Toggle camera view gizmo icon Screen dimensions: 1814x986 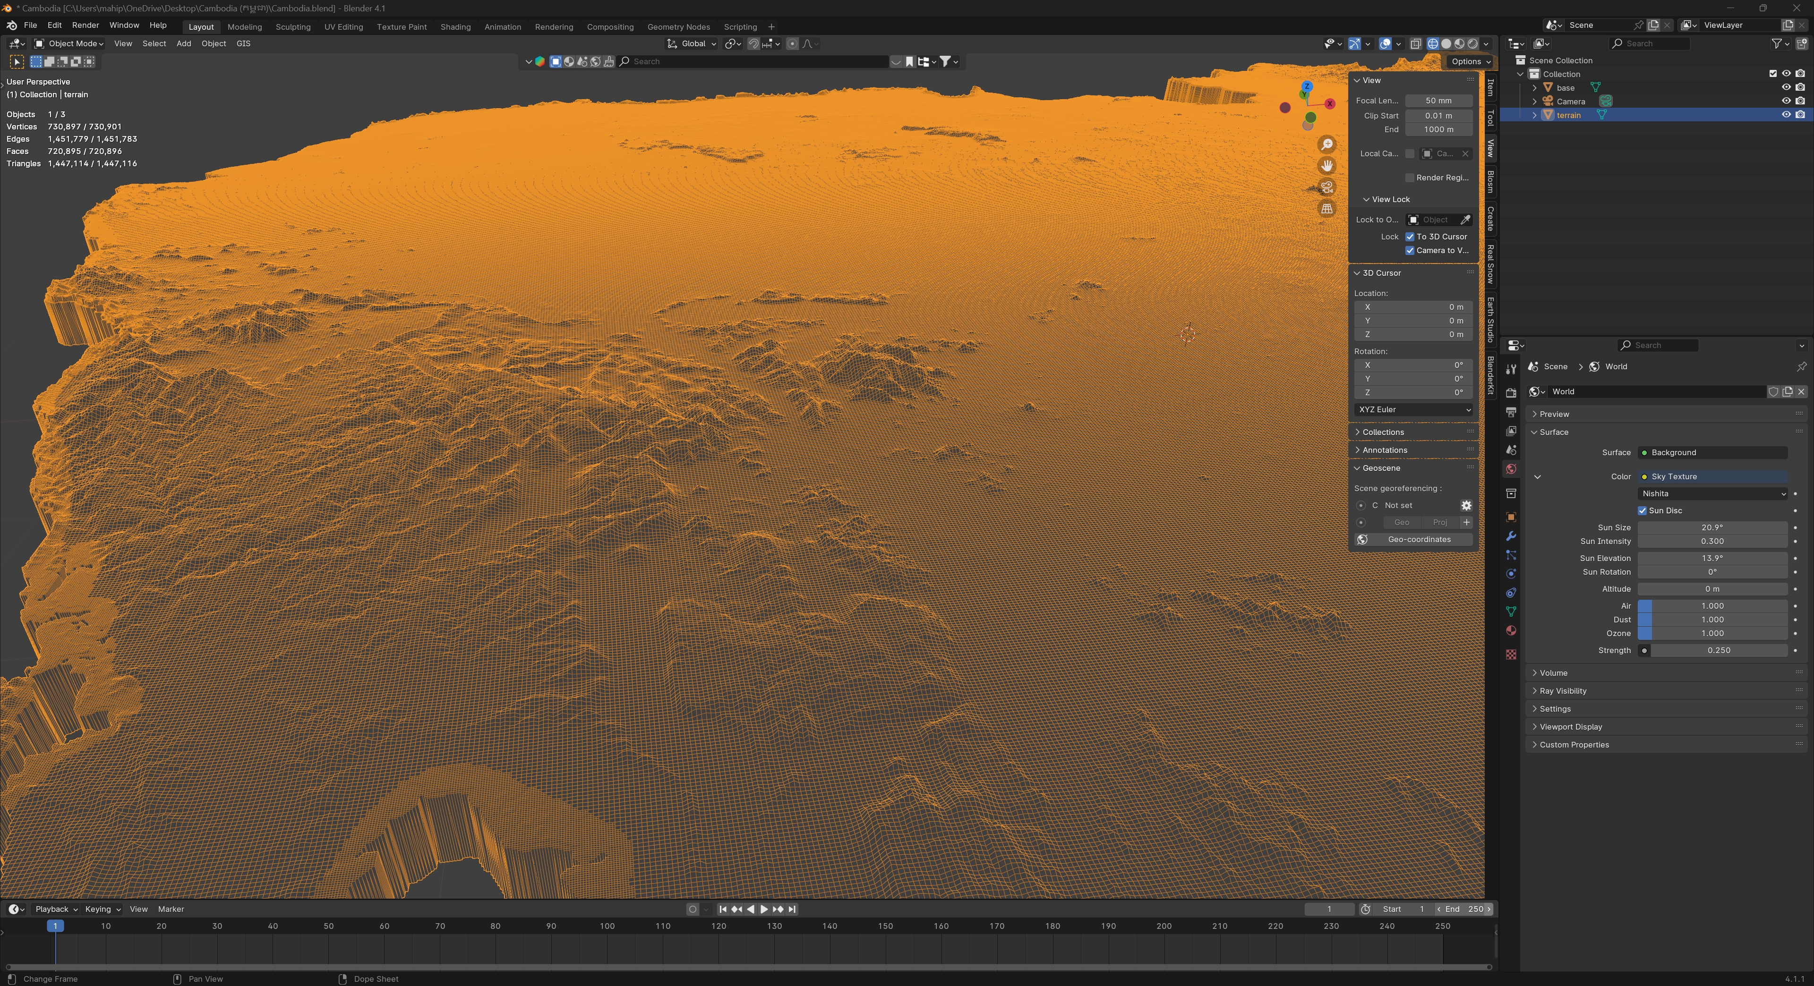pyautogui.click(x=1326, y=187)
